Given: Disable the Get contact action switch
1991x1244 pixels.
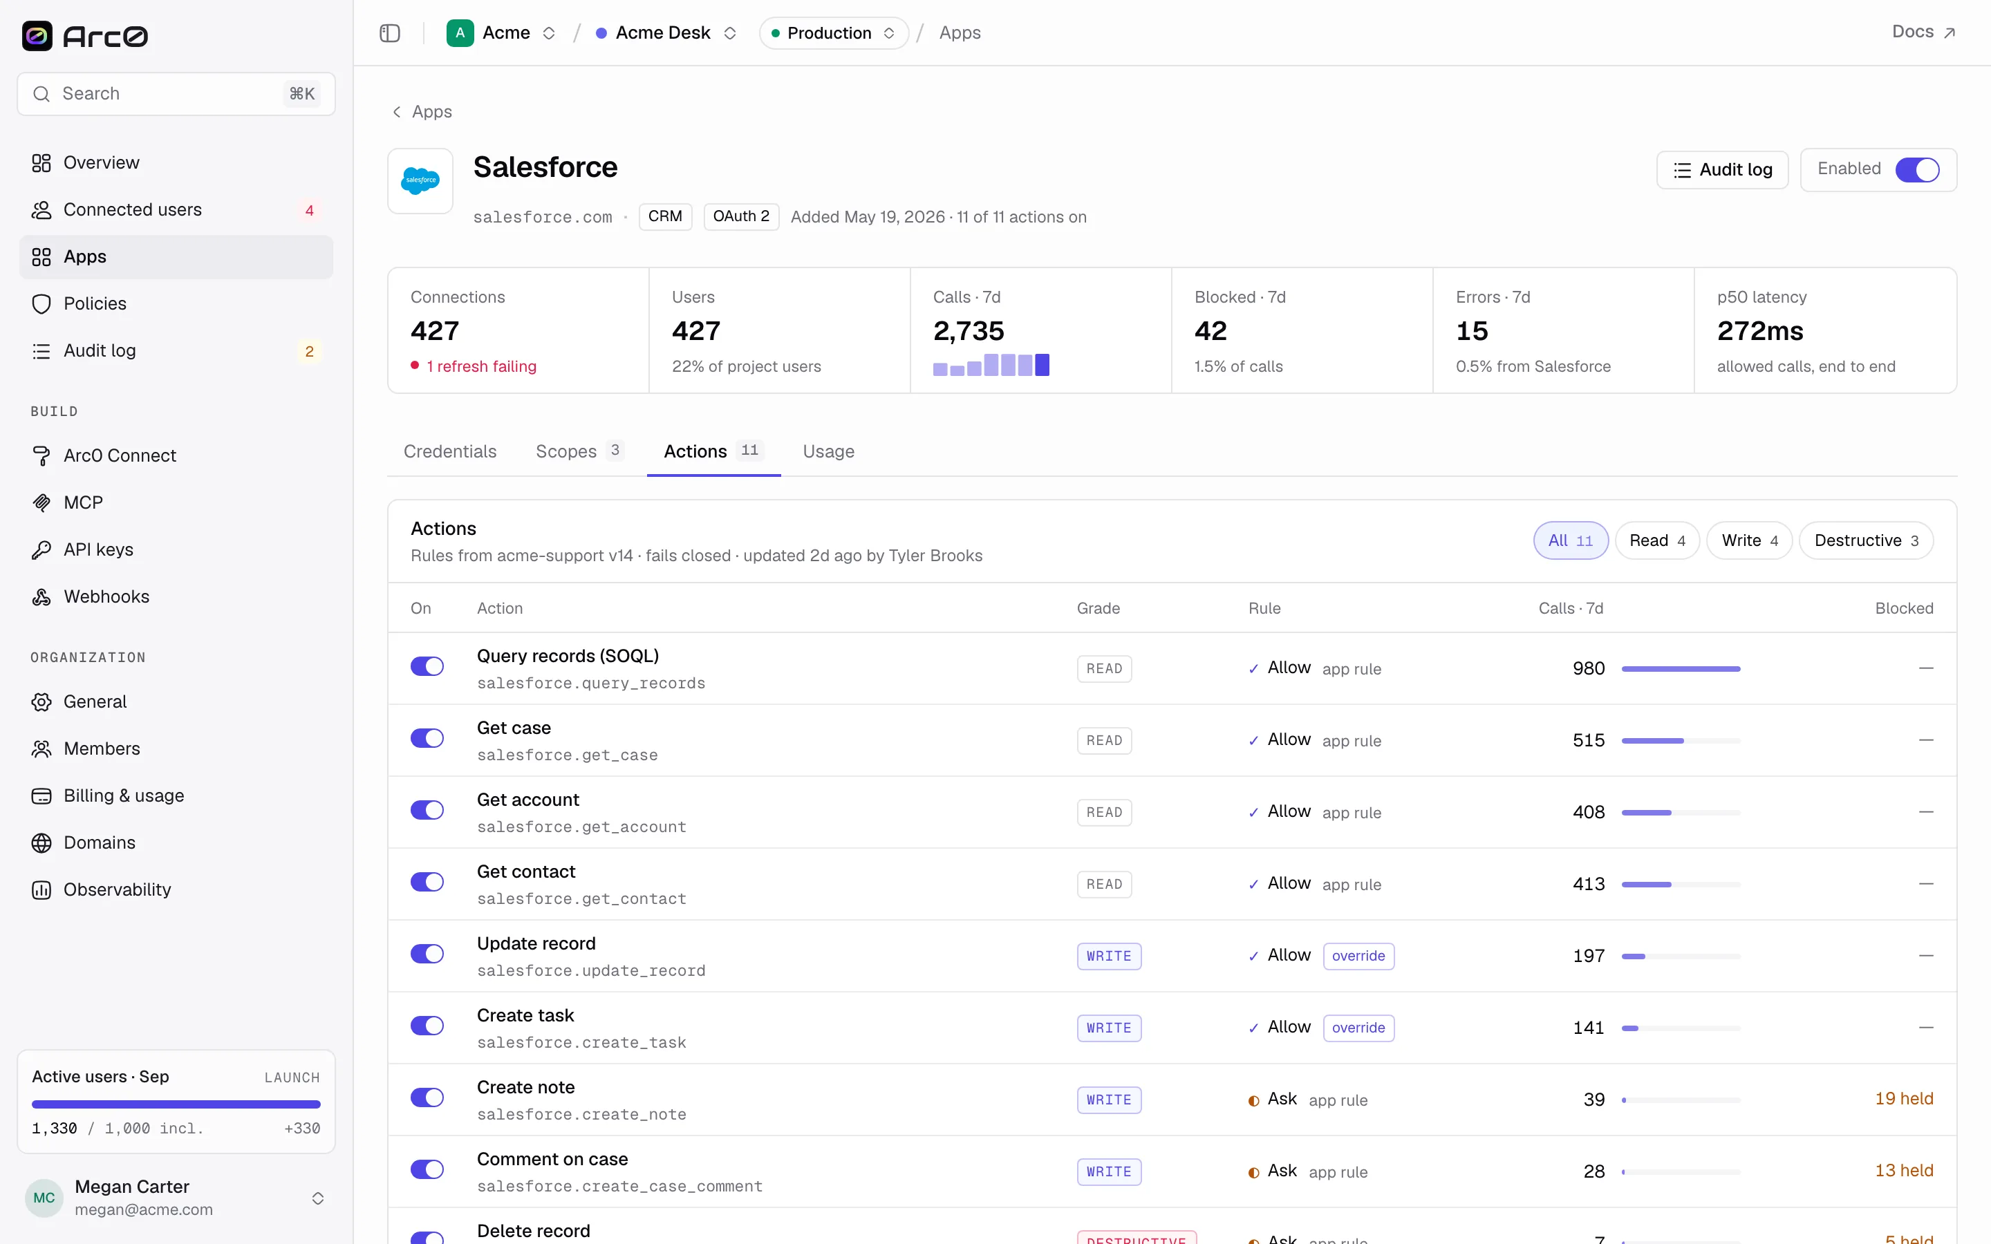Looking at the screenshot, I should click(427, 882).
